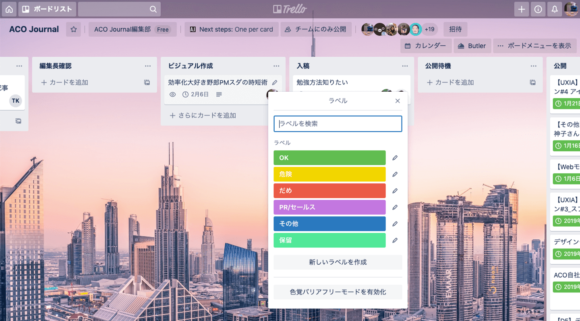Go to Trello home via house icon
This screenshot has width=580, height=321.
[9, 9]
